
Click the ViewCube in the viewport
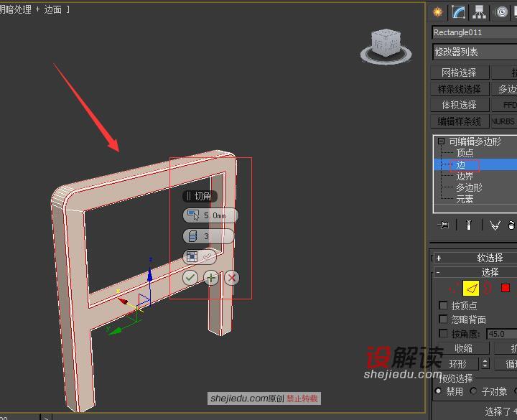pyautogui.click(x=386, y=43)
